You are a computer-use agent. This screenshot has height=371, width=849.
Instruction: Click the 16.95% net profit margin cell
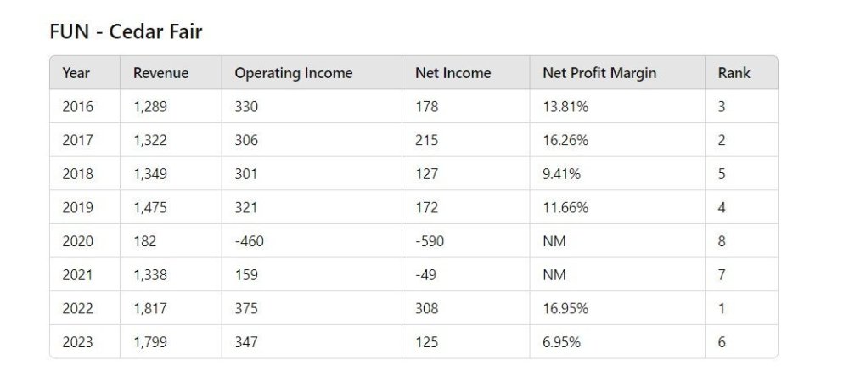[x=565, y=308]
